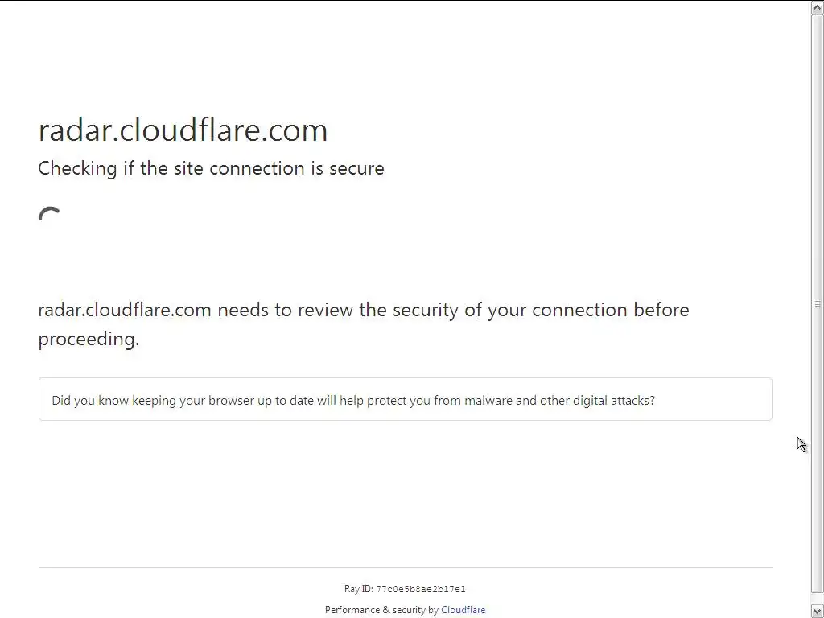Image resolution: width=824 pixels, height=618 pixels.
Task: Click radar.cloudflare.com in the body paragraph
Action: [125, 310]
